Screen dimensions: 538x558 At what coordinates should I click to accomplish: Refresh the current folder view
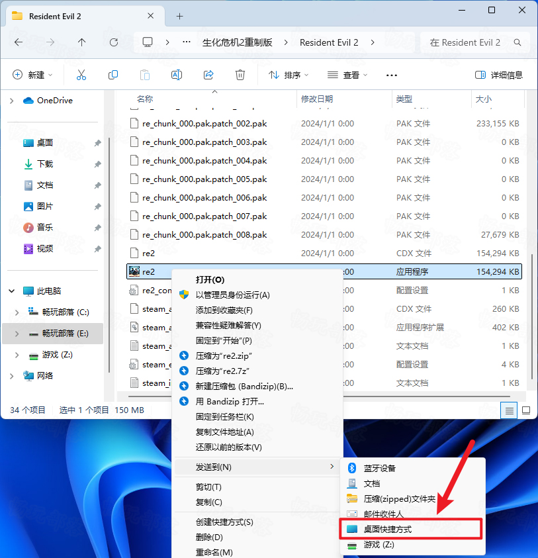pyautogui.click(x=114, y=43)
